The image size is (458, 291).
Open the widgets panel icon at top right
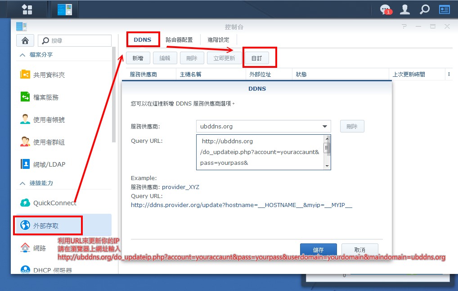(444, 9)
